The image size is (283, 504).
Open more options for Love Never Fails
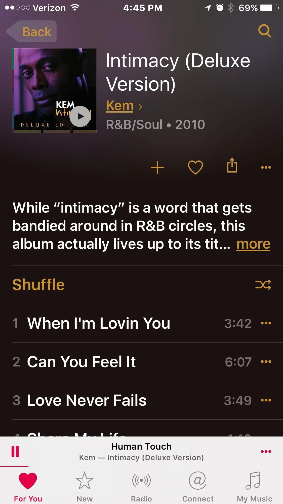coord(266,400)
